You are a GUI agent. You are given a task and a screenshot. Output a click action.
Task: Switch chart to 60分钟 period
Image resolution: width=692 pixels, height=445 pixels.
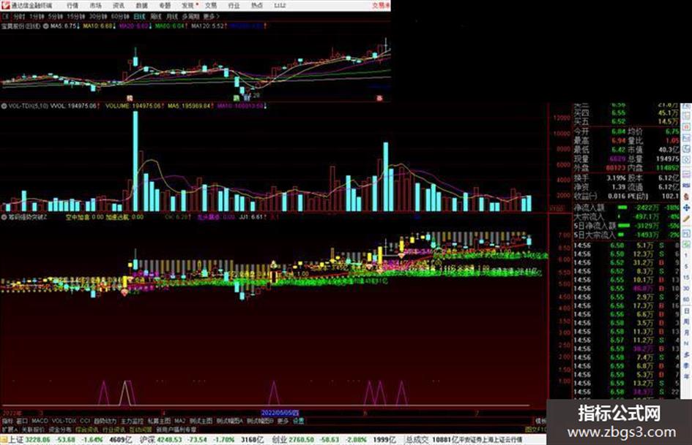point(120,16)
